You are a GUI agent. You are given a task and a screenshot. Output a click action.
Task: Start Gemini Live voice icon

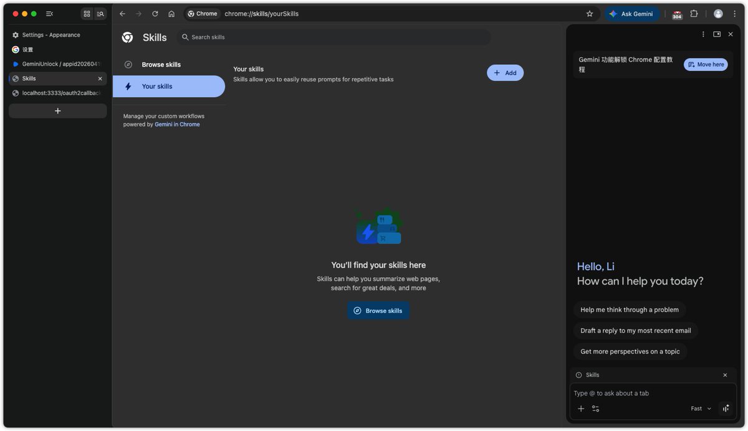tap(726, 409)
